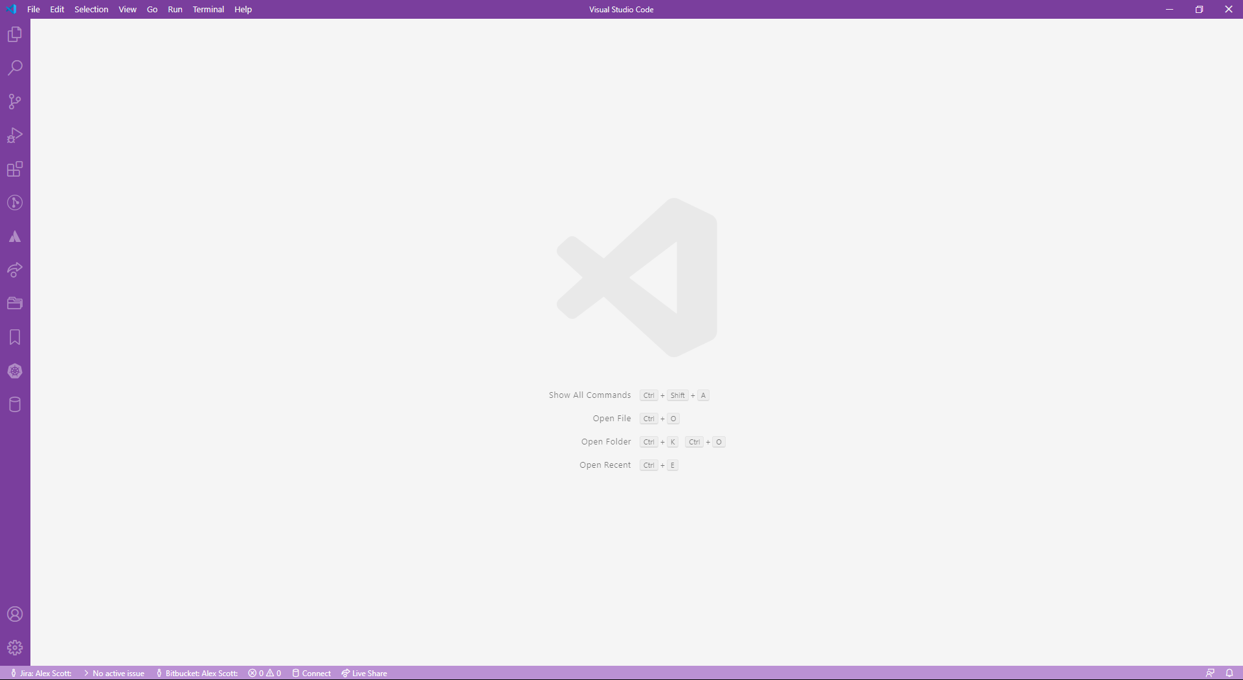
Task: Open problems panel via errors warnings count
Action: tap(265, 673)
